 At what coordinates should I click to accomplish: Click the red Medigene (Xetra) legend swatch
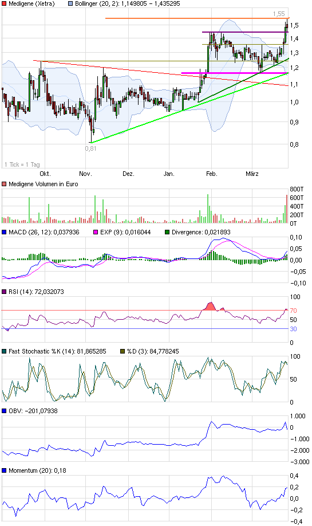click(4, 3)
